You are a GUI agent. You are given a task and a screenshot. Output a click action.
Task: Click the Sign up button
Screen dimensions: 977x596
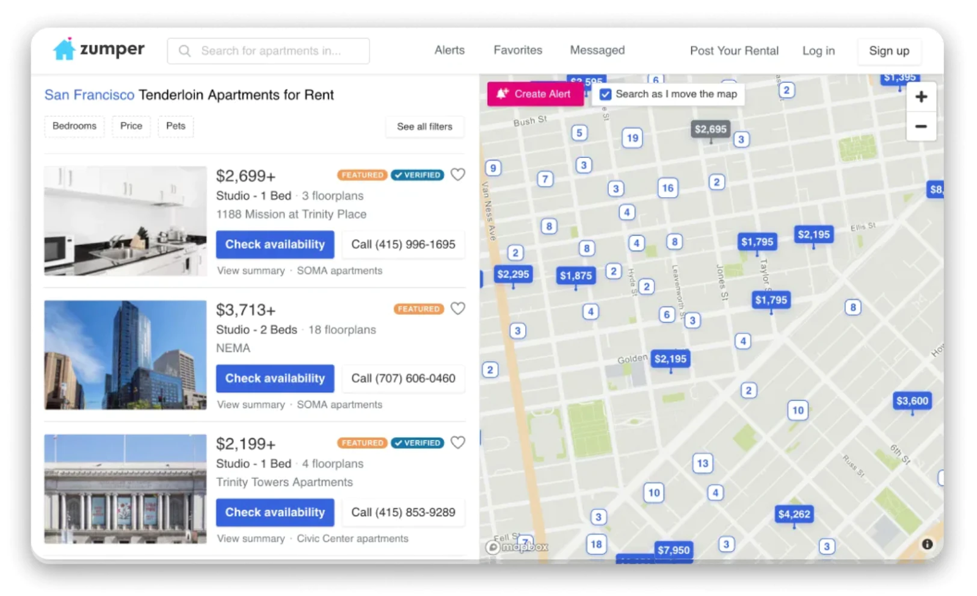(x=889, y=51)
